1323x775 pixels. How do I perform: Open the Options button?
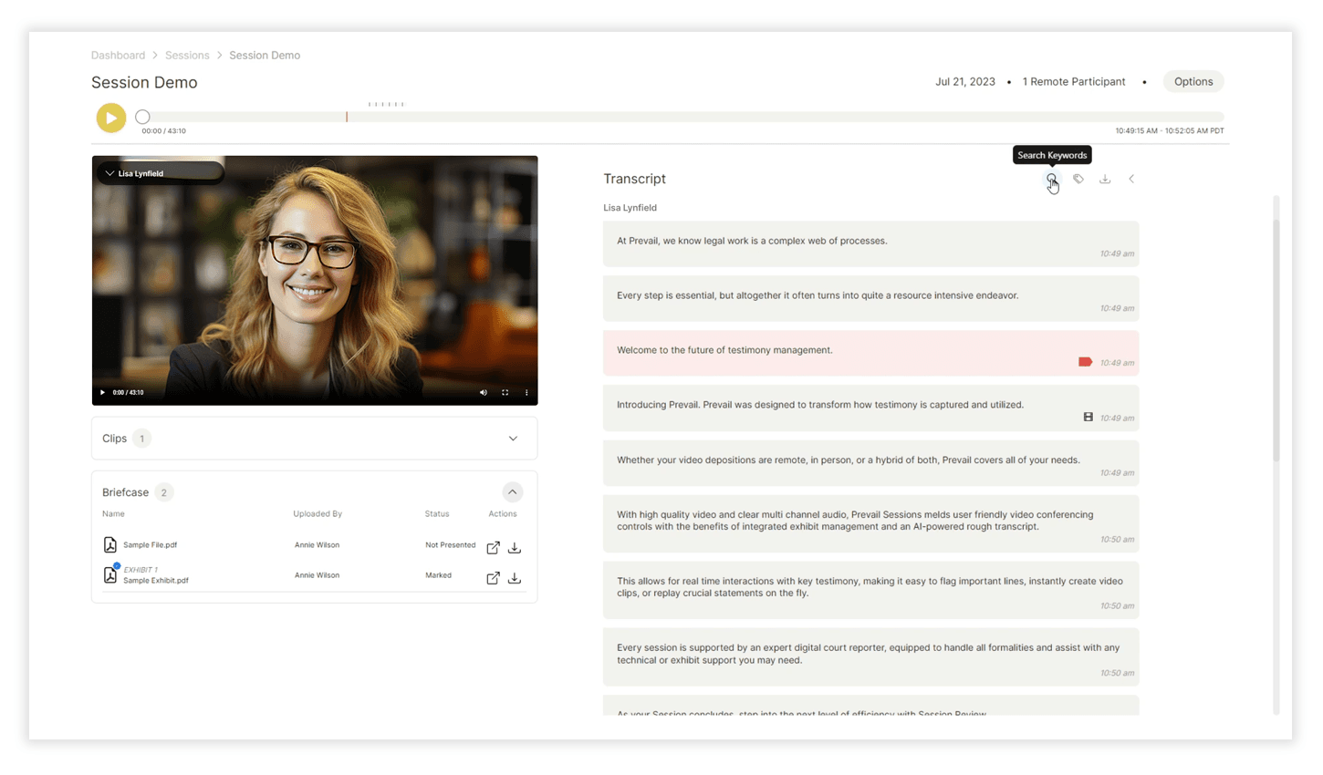[1193, 81]
